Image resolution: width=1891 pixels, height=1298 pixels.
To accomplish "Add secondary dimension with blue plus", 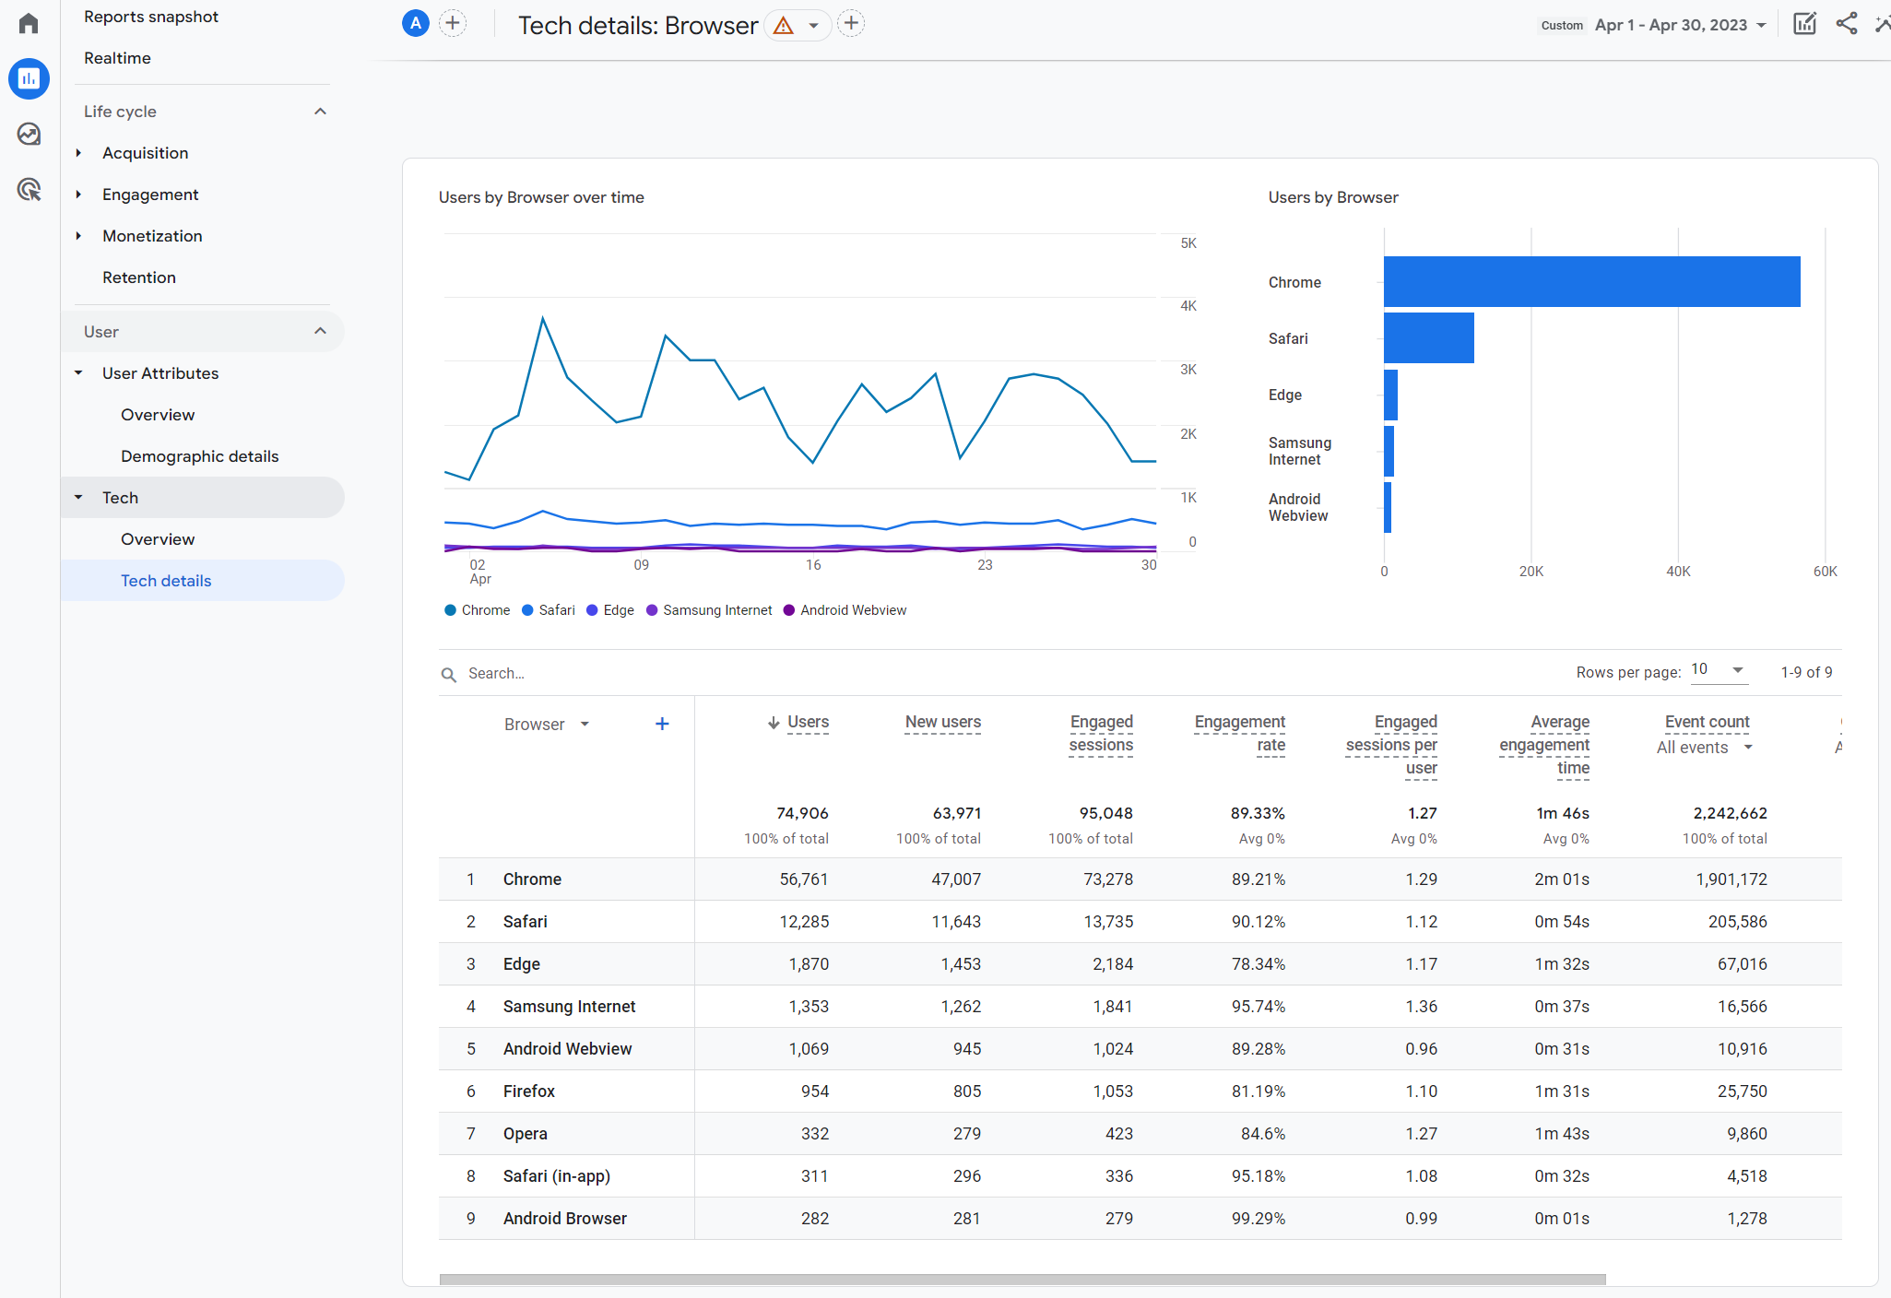I will pyautogui.click(x=661, y=724).
